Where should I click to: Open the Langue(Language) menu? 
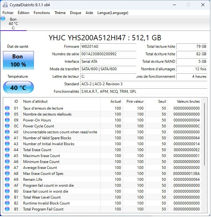coord(113,13)
